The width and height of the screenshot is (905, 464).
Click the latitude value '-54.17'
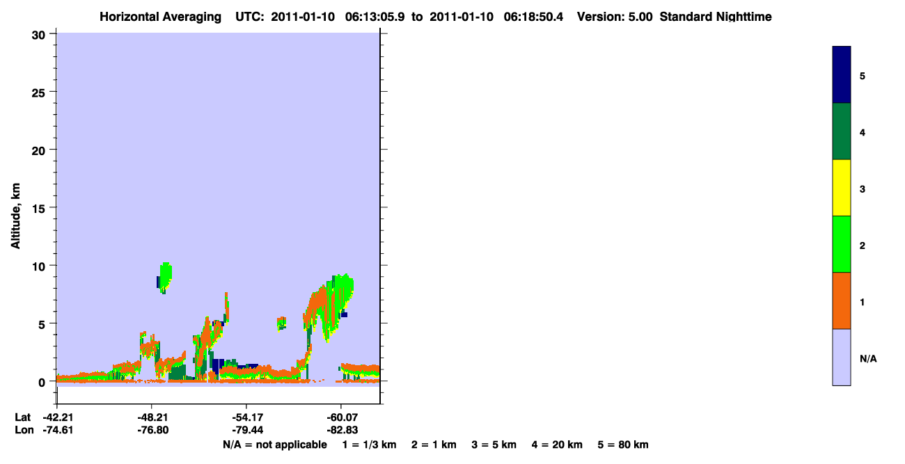tap(246, 417)
